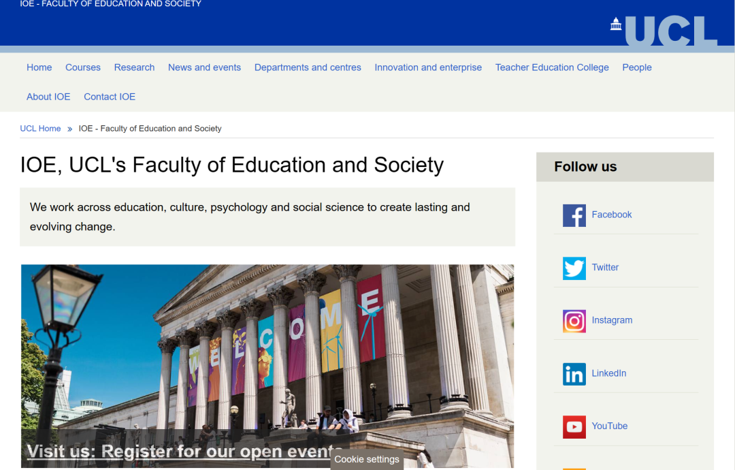This screenshot has width=735, height=470.
Task: Go to Teacher Education College
Action: [x=552, y=67]
